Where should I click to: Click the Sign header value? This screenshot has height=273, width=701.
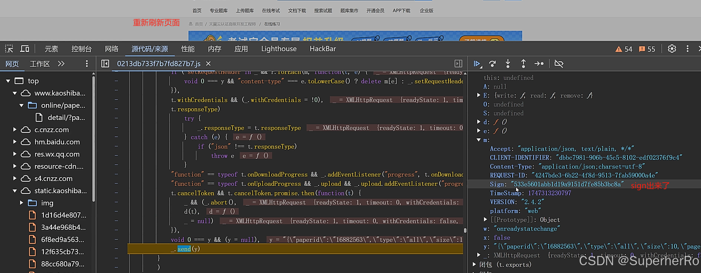[567, 184]
